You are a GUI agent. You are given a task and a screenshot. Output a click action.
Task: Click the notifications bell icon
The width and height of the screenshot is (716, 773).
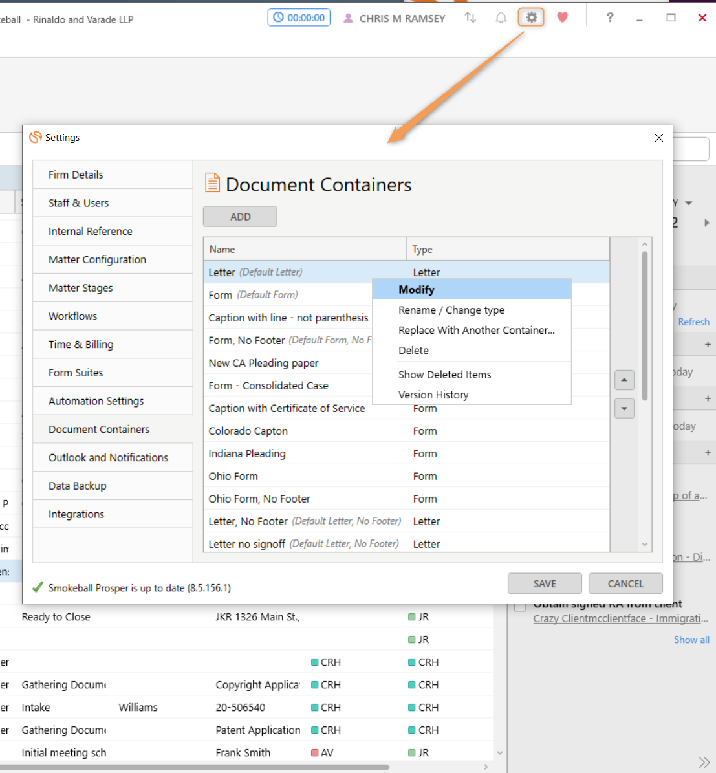[x=501, y=18]
